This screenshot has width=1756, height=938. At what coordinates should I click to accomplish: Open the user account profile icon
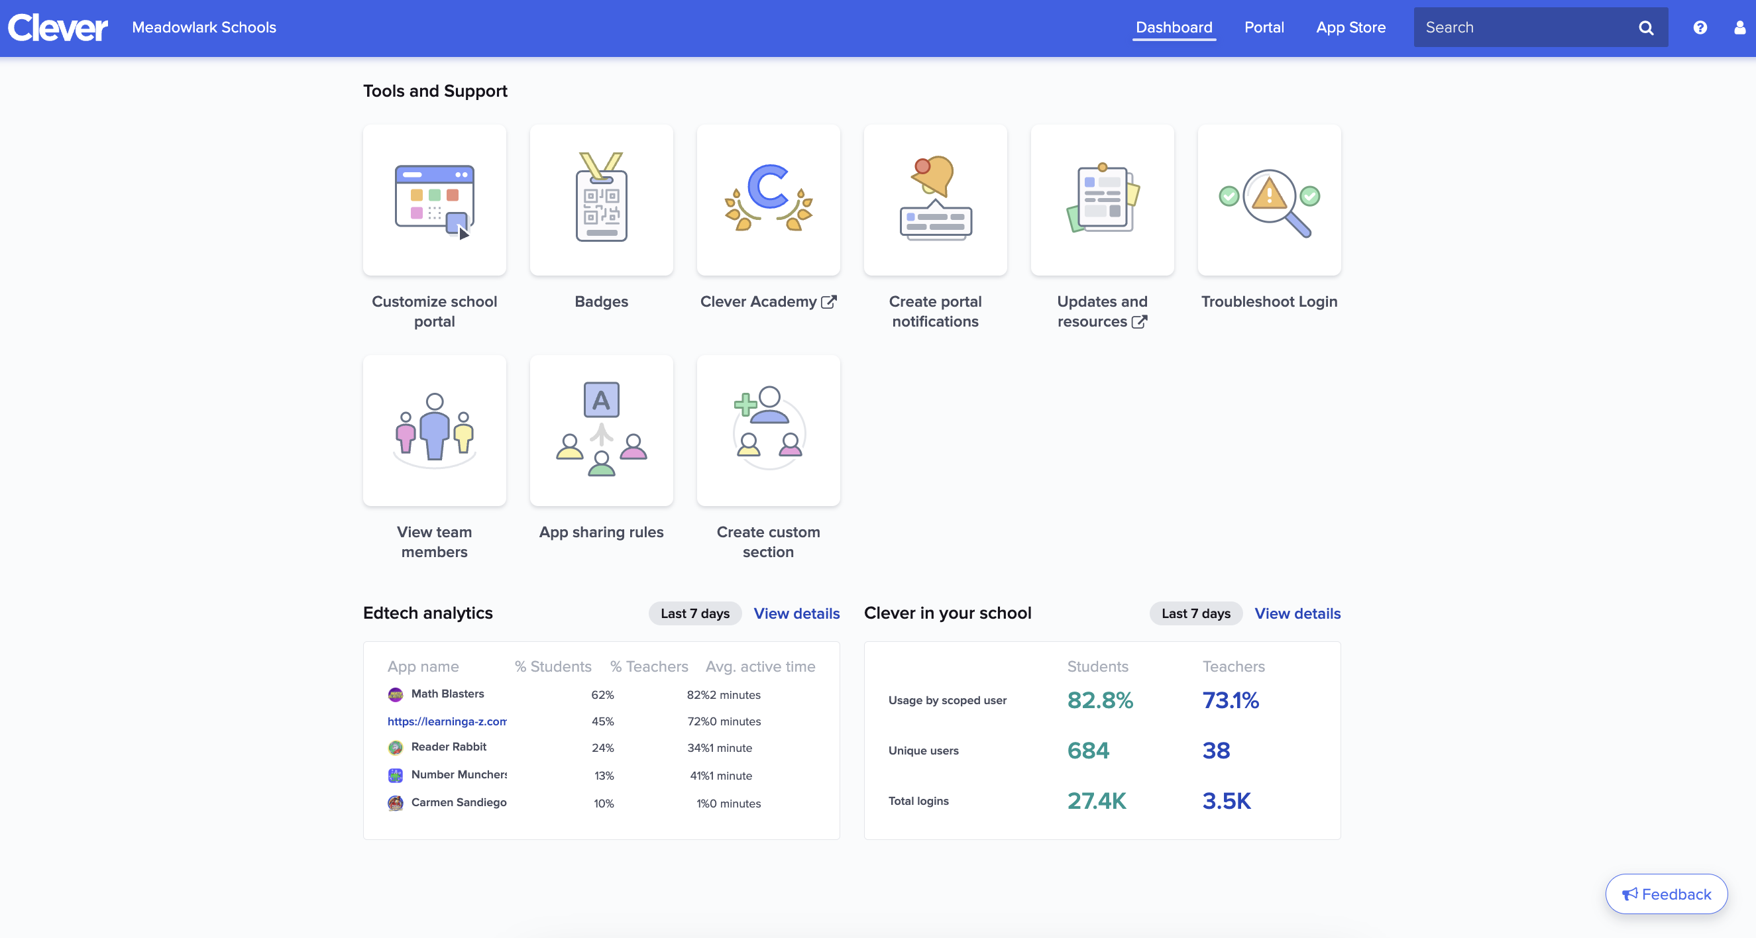click(1739, 27)
